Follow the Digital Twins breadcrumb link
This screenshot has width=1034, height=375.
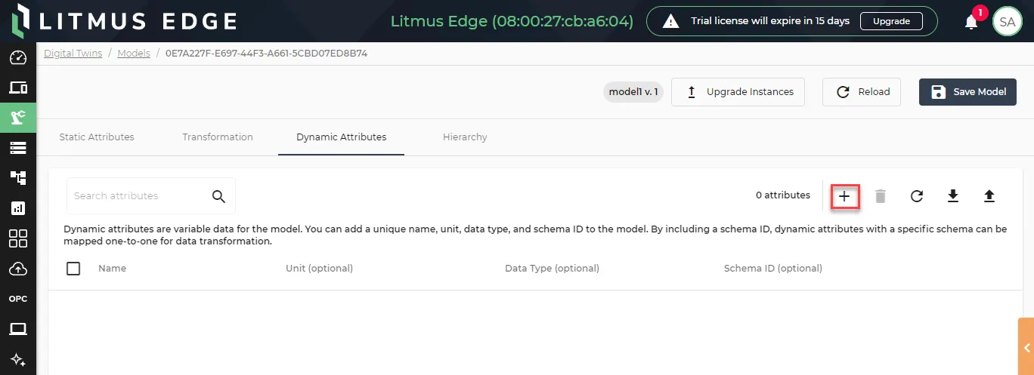[x=73, y=54]
